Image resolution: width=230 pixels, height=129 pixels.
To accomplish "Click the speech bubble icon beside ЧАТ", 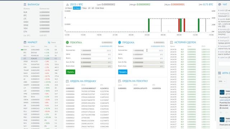I will tap(220, 5).
